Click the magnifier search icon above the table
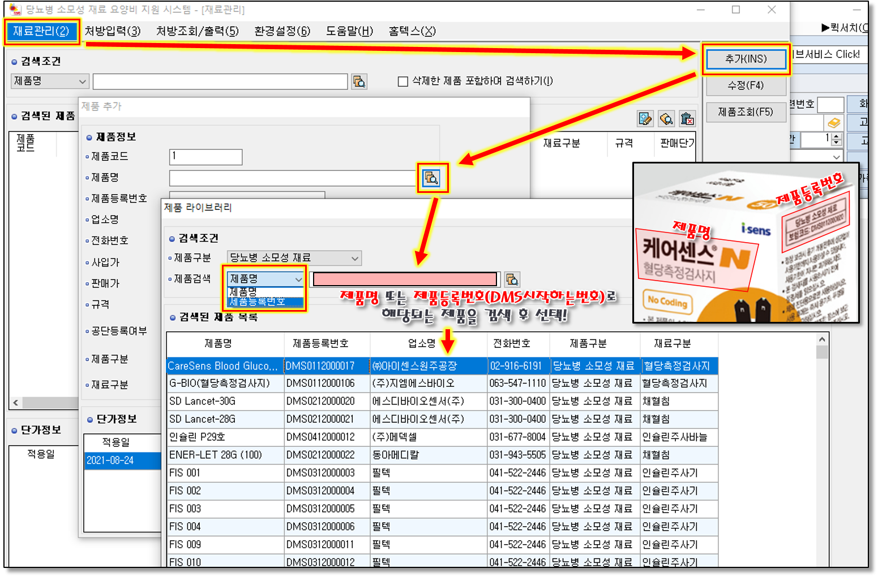This screenshot has height=577, width=878. pos(666,119)
